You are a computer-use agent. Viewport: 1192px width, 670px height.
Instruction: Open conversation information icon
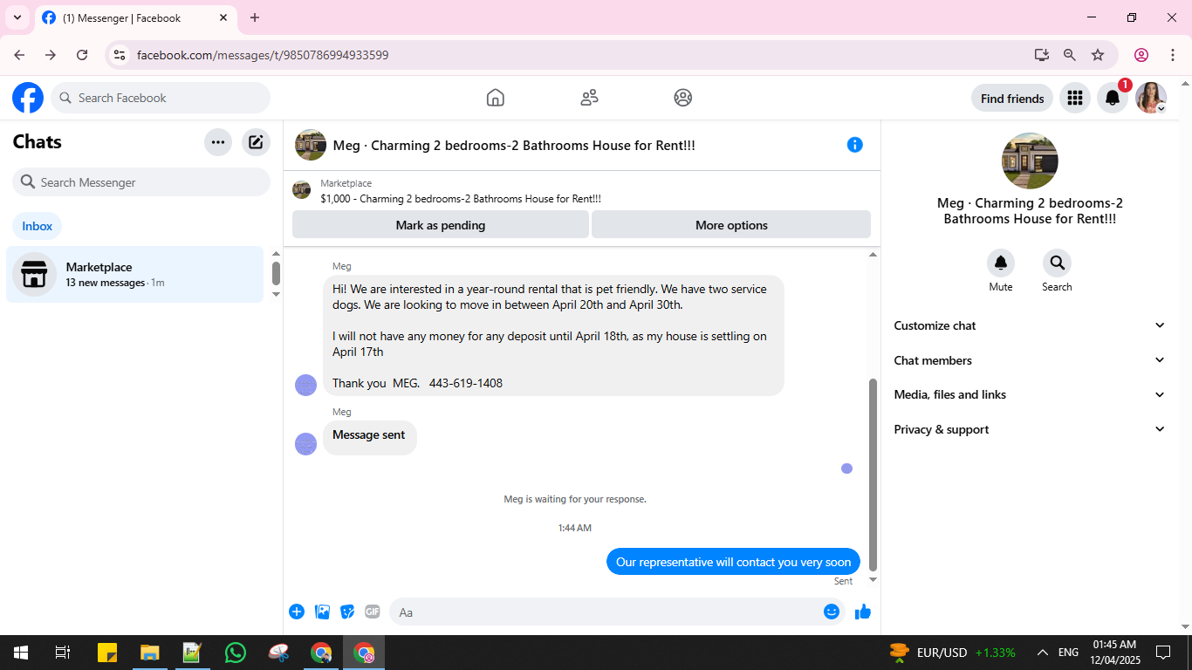[x=855, y=145]
